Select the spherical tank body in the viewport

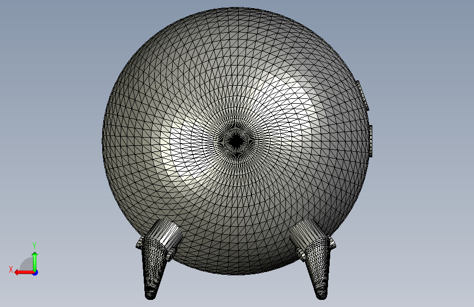coord(236,141)
